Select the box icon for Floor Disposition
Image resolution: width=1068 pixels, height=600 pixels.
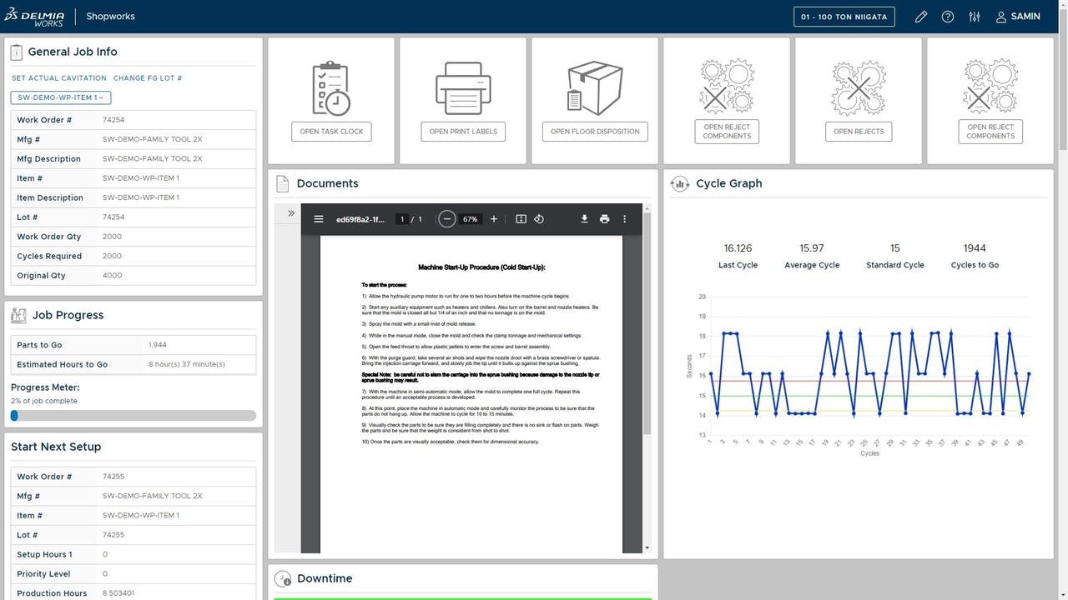594,86
